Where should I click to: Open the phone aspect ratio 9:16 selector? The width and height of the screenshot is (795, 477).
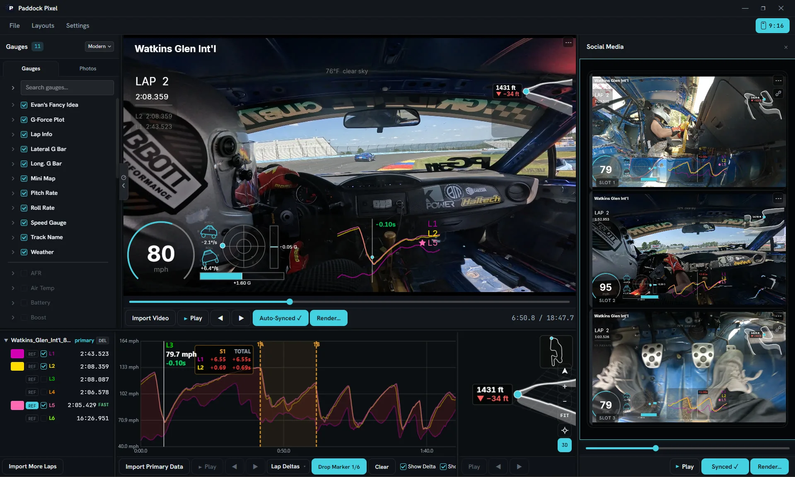[x=772, y=26]
